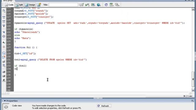Click line number 127 in the gutter
Image resolution: width=196 pixels, height=110 pixels.
coord(9,47)
